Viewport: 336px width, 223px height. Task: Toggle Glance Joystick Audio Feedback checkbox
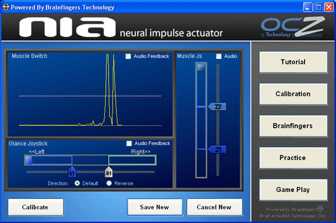pos(129,143)
